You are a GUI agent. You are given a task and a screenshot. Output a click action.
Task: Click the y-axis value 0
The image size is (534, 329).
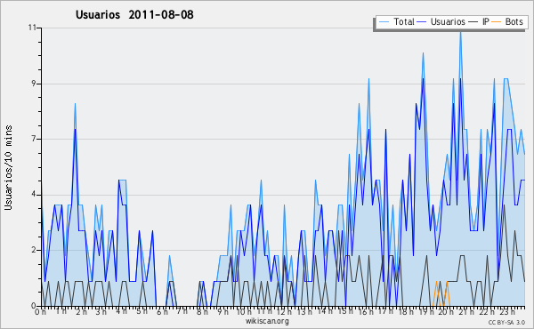coord(34,306)
